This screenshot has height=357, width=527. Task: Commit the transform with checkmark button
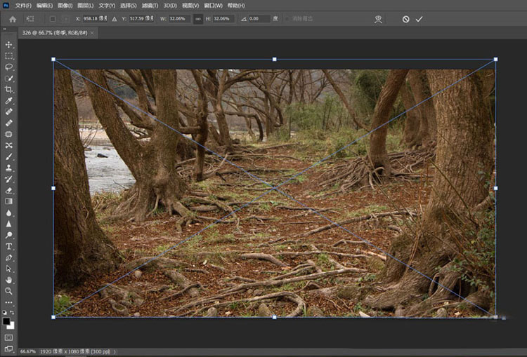(x=419, y=19)
